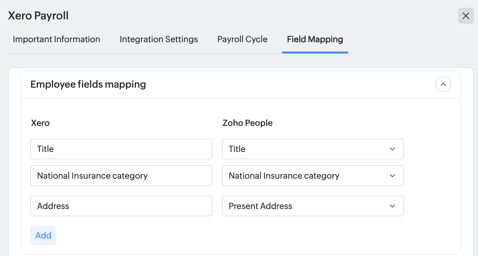Screen dimensions: 478x256
Task: Expand the Zoho National Insurance category dropdown
Action: coord(303,176)
